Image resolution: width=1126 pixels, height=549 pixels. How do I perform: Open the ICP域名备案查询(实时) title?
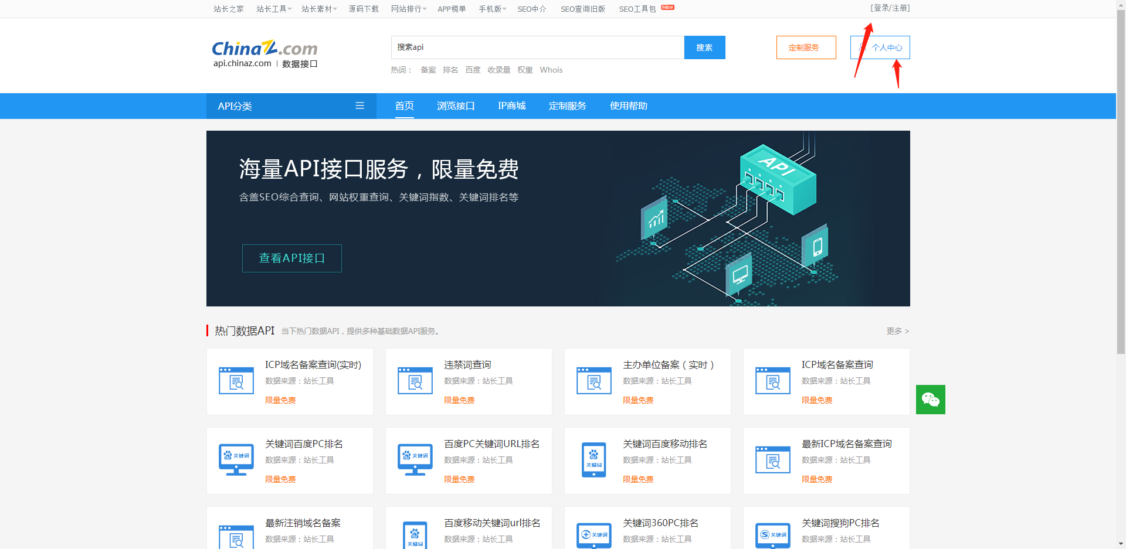pyautogui.click(x=313, y=364)
